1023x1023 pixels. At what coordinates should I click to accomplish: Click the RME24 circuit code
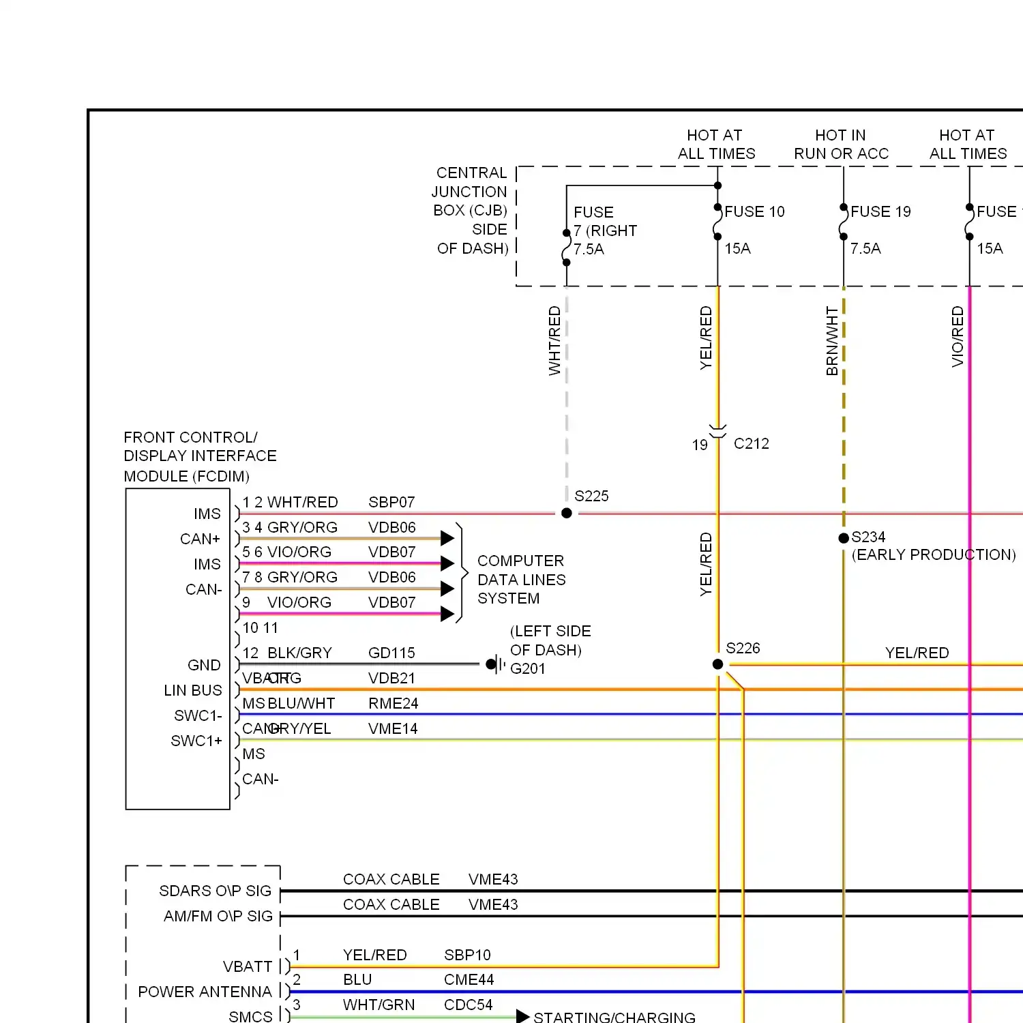click(394, 703)
